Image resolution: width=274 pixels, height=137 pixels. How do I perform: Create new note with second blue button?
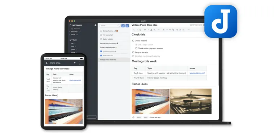tap(127, 26)
